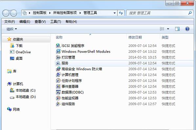
Task: Click the forward navigation arrow button
Action: click(14, 13)
